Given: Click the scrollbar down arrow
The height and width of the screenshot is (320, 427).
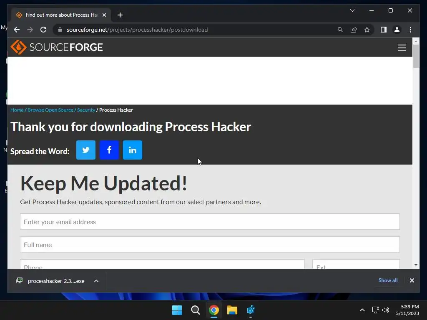Looking at the screenshot, I should click(x=416, y=265).
